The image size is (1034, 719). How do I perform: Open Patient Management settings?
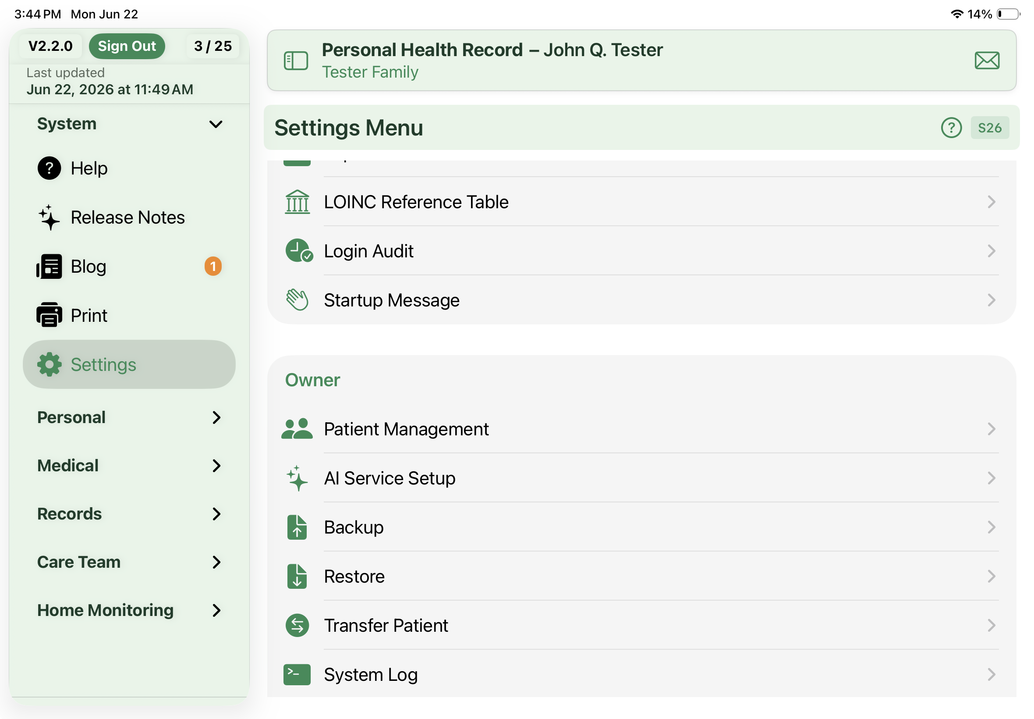point(641,428)
